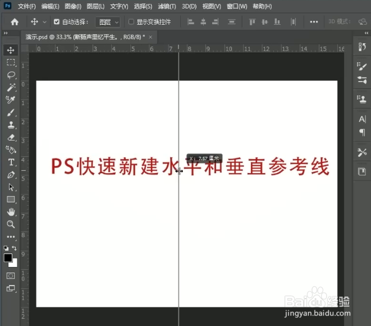Screen dimensions: 371x326
Task: Select the Move tool in toolbox
Action: (x=11, y=50)
